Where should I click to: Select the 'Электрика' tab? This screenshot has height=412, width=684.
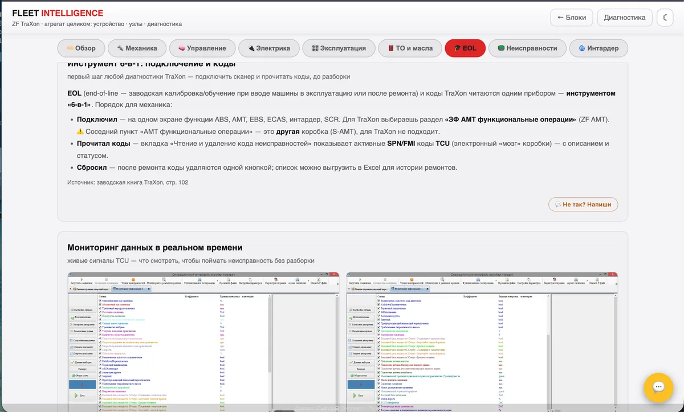tap(268, 48)
